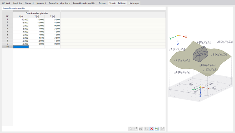The image size is (235, 133).
Task: Click the pick point graphically icon
Action: click(x=130, y=129)
